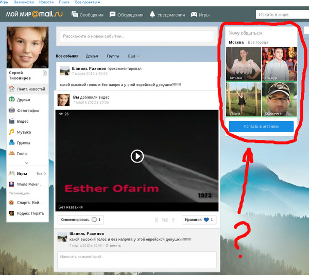Screen dimensions: 309x275
Task: Click the document icon beside Сергей Тихомиров
Action: (x=45, y=73)
